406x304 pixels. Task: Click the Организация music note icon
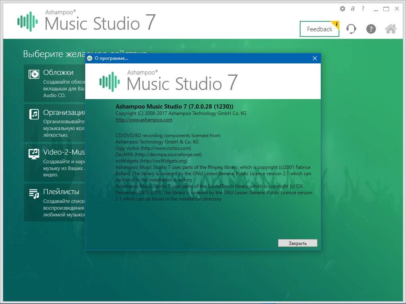[34, 114]
